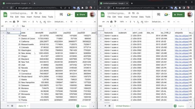The image size is (195, 109).
Task: Open font Default dropdown in left window
Action: 61,22
